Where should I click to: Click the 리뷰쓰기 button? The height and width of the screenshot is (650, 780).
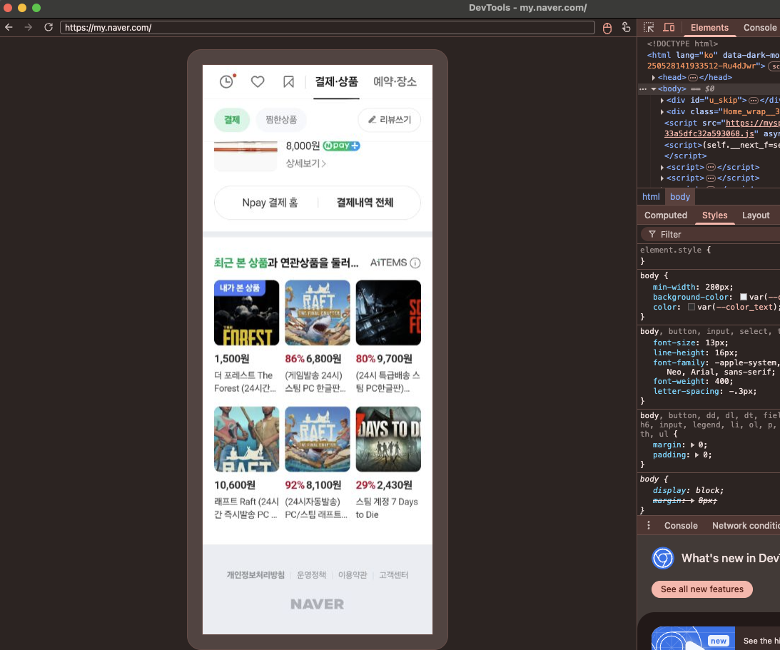click(x=390, y=120)
